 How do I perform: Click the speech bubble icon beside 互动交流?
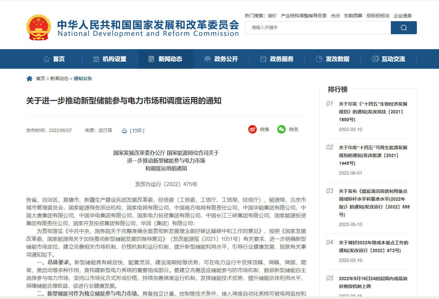(374, 59)
